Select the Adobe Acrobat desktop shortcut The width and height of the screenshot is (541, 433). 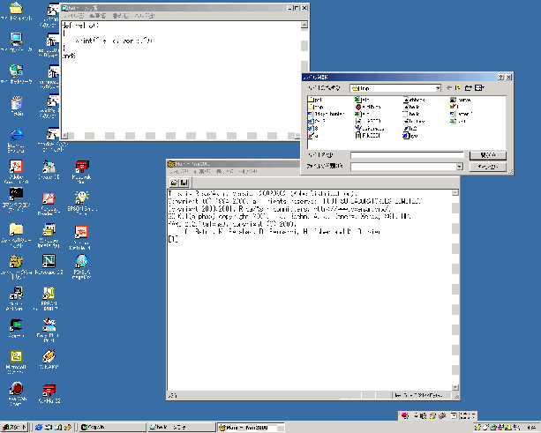(x=16, y=171)
